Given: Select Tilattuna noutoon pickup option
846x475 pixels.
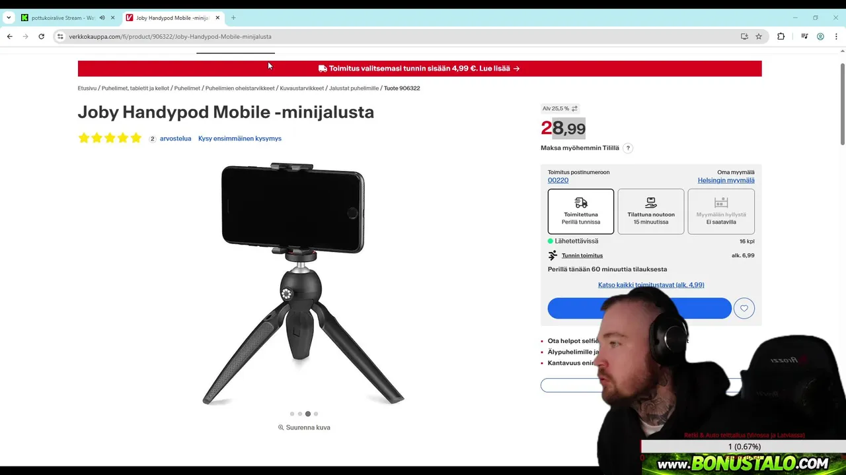Looking at the screenshot, I should coord(651,211).
